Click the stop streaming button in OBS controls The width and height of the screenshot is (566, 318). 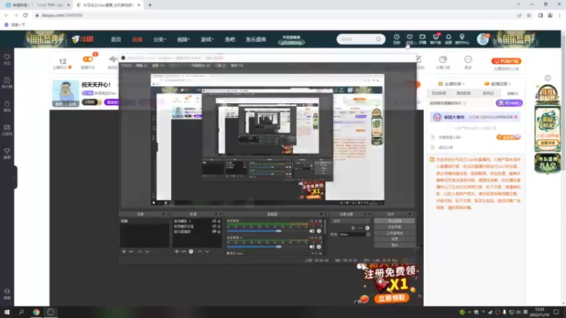(x=394, y=221)
